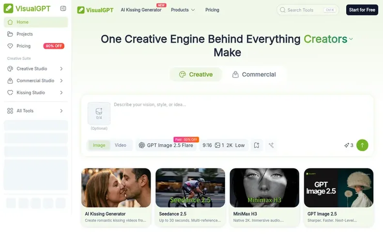This screenshot has height=239, width=383.
Task: Click 'Create romantic kissing videos fro...' text
Action: coord(115,221)
